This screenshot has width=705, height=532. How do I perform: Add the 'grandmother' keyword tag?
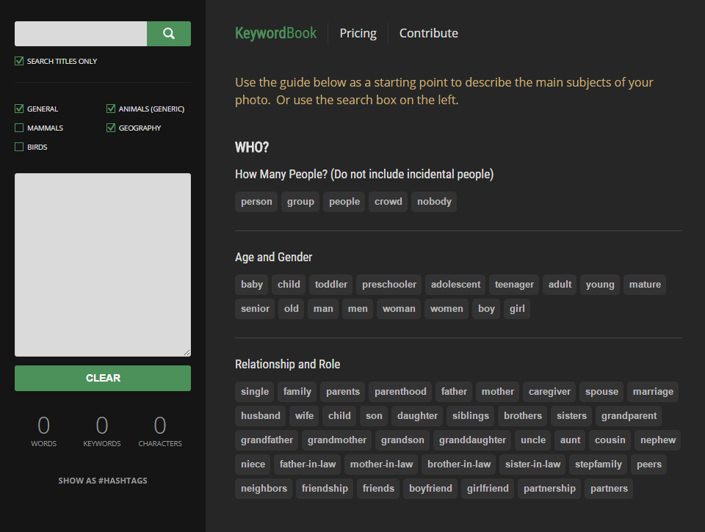337,440
